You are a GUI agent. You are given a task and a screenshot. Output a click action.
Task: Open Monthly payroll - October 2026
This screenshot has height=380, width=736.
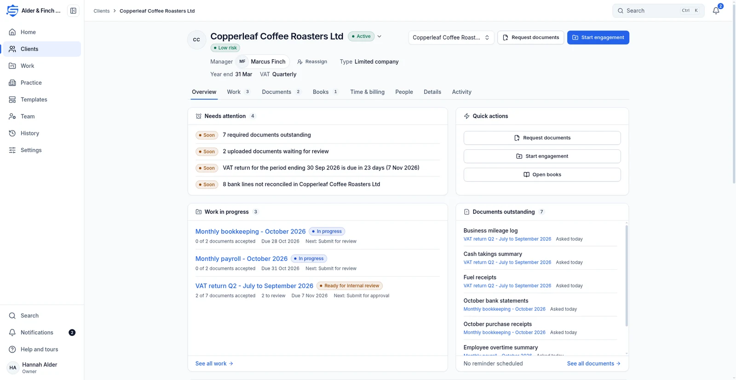pos(241,259)
